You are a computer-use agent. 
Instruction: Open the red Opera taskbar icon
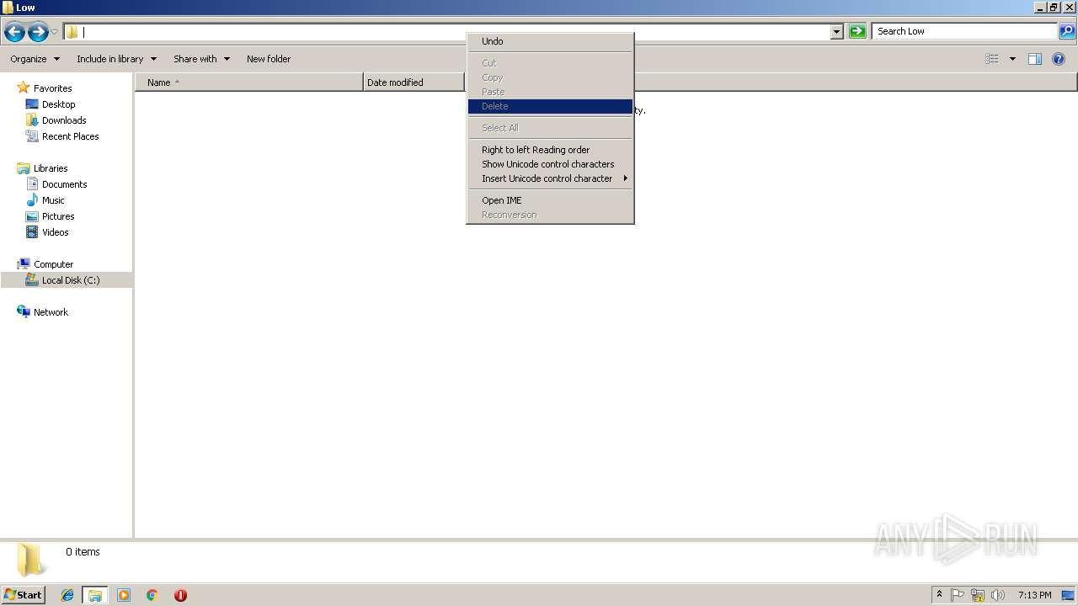coord(180,595)
